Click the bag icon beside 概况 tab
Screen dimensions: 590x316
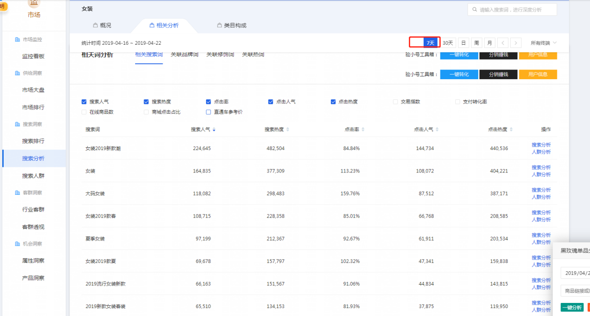pyautogui.click(x=95, y=25)
